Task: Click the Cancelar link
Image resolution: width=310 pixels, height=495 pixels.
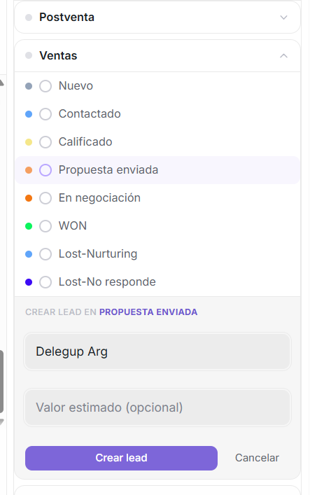Action: coord(257,458)
